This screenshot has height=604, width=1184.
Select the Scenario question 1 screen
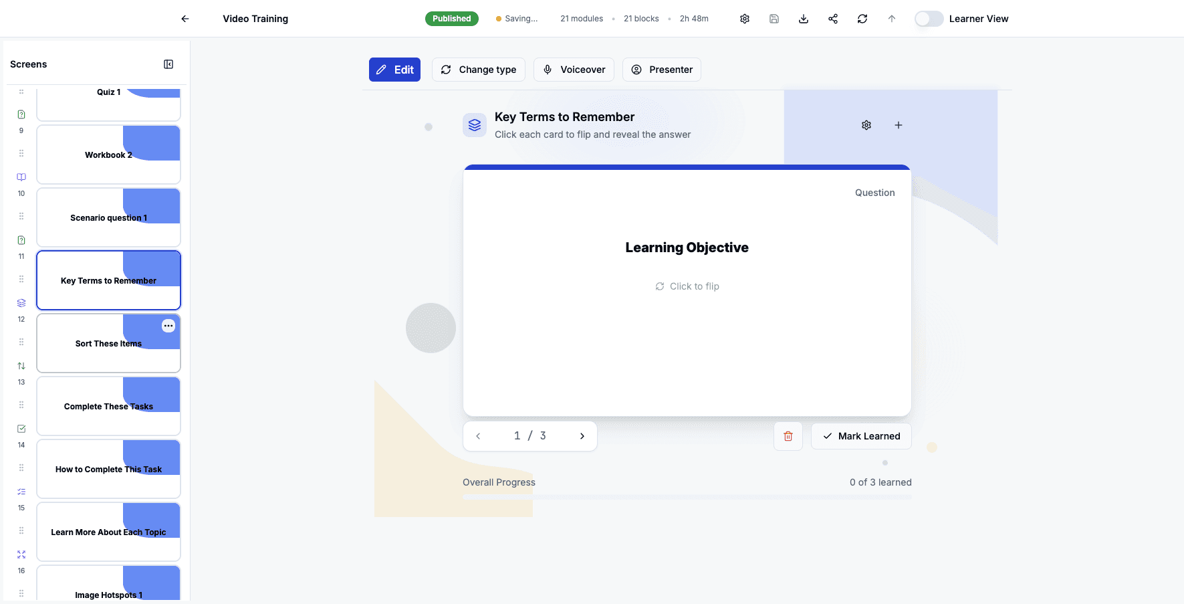(108, 217)
